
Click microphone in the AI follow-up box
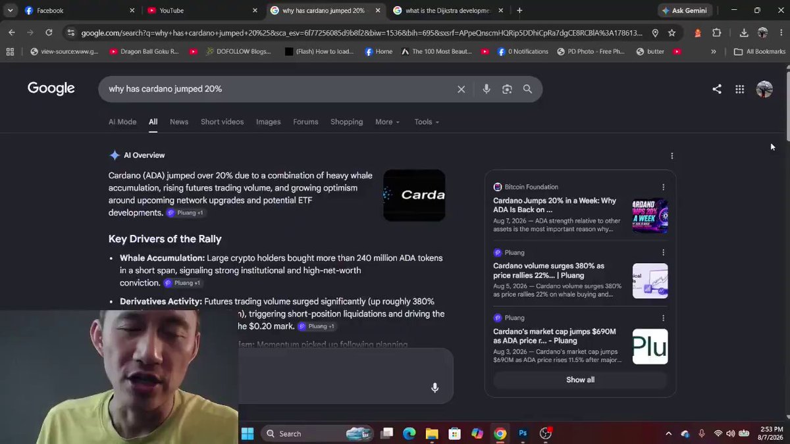click(434, 388)
